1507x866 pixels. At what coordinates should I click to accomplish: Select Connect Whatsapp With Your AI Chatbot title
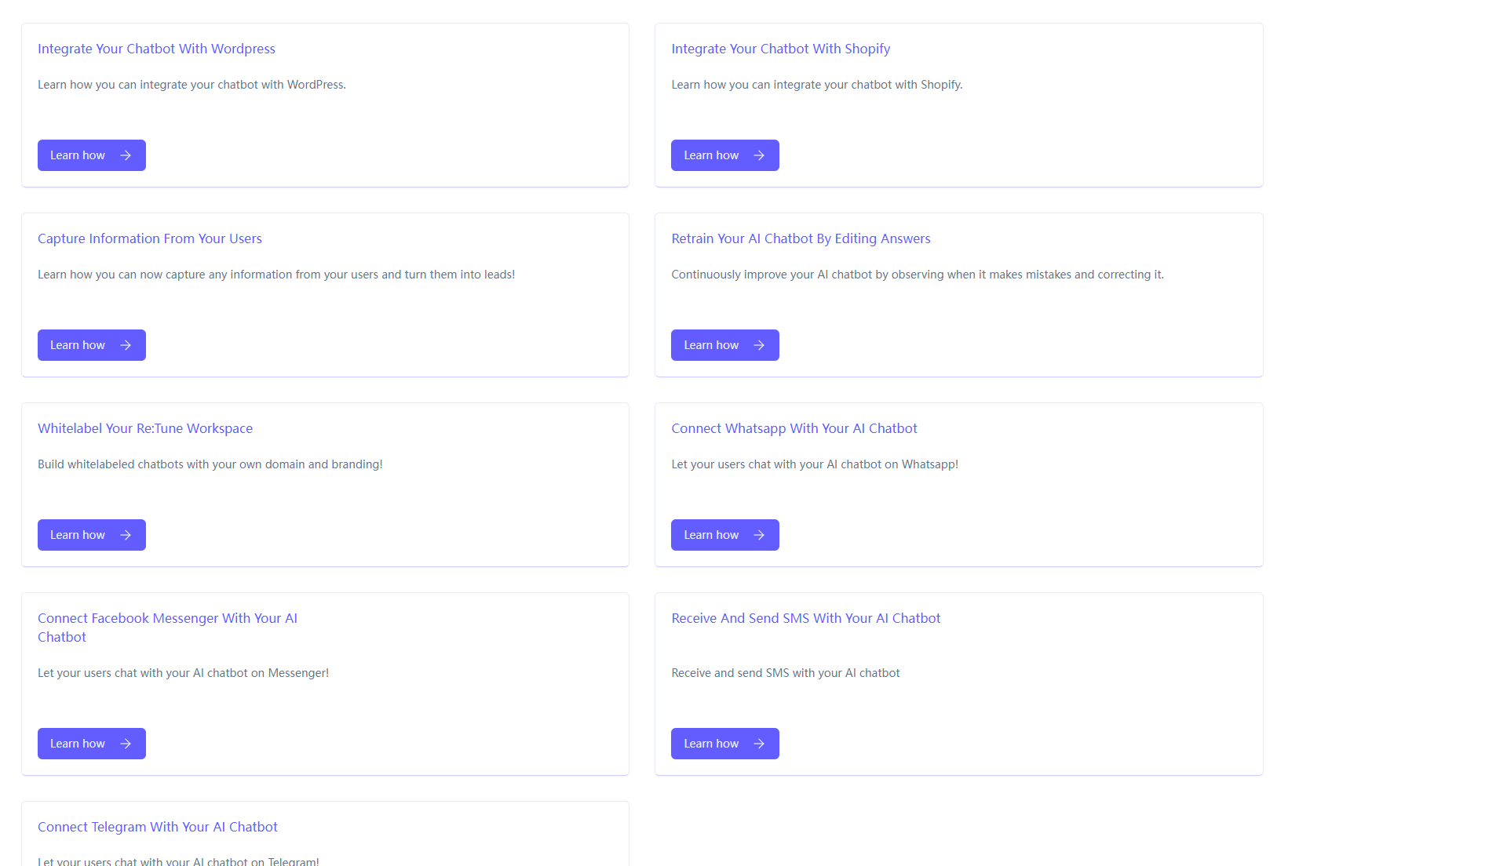click(x=794, y=428)
